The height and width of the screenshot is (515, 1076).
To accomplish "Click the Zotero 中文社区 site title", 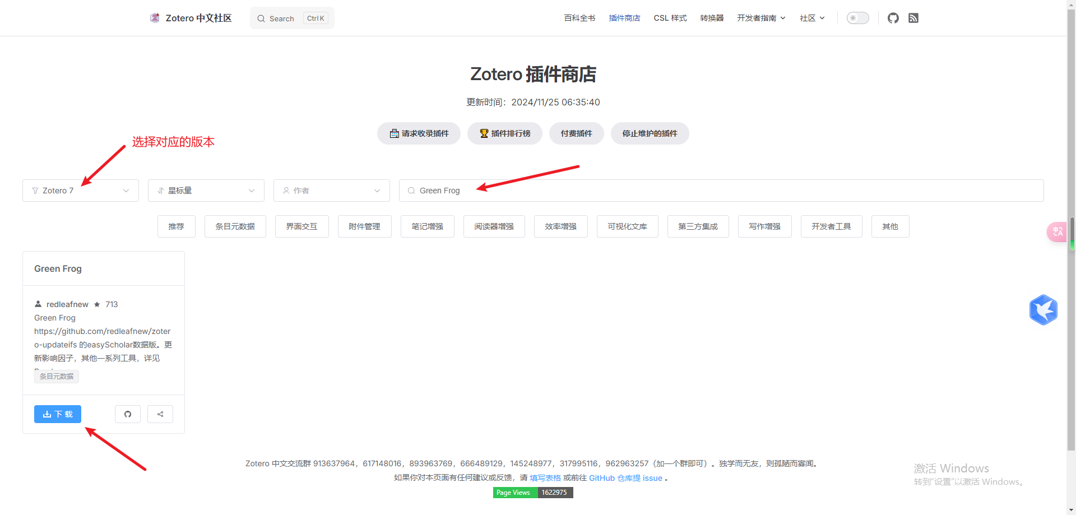I will point(198,18).
